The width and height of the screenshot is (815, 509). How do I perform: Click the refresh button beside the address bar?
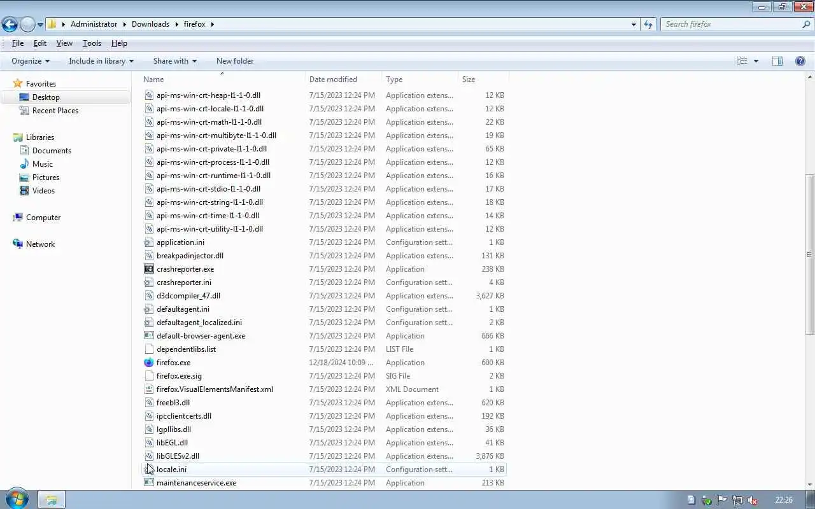648,24
